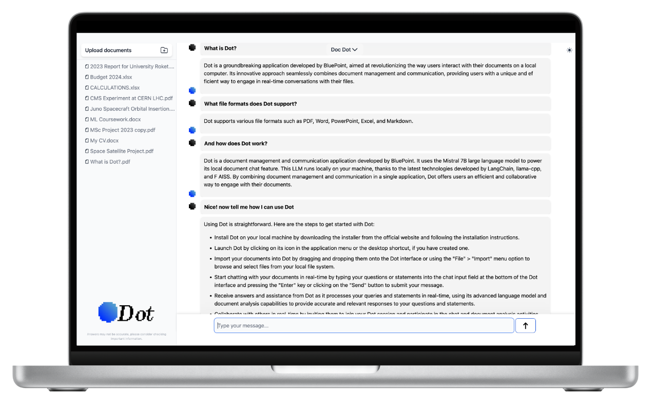Click the user avatar beside "What is Dot?"
The width and height of the screenshot is (655, 404).
point(192,47)
